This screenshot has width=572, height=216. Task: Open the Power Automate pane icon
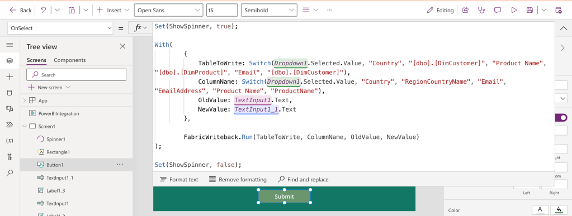point(10,124)
